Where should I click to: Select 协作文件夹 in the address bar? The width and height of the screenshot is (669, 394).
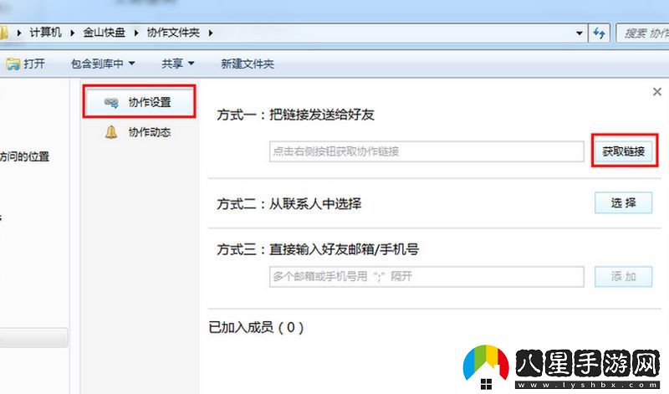[173, 33]
